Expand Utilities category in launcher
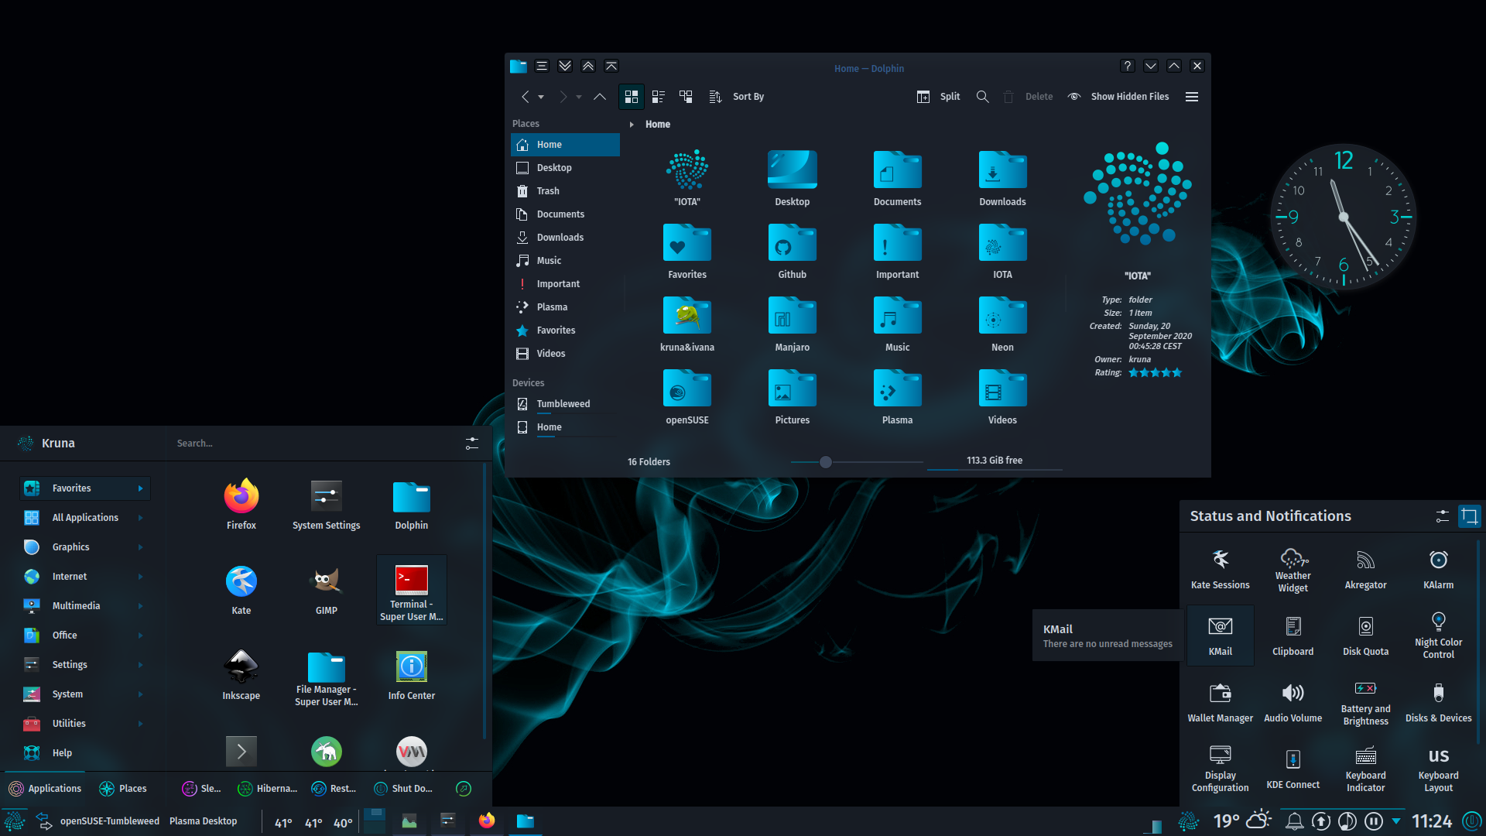 tap(84, 724)
